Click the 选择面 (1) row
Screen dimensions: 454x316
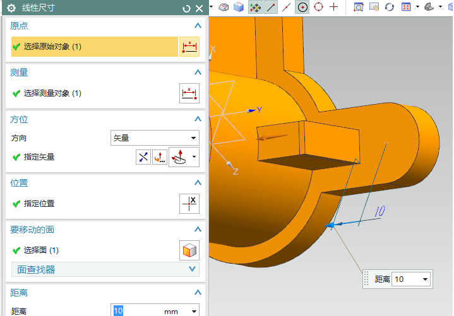coord(95,250)
